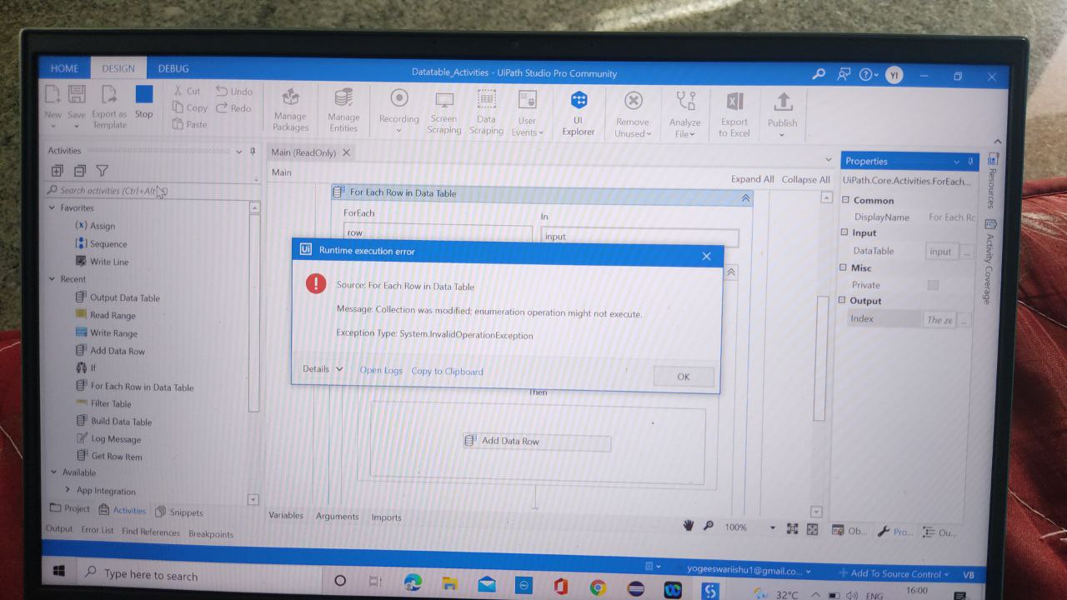Collapse the Recent group
The width and height of the screenshot is (1067, 600).
coord(53,279)
